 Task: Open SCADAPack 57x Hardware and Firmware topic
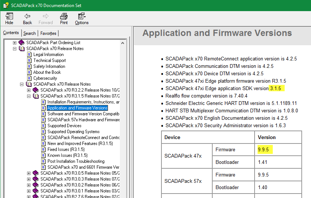point(84,120)
